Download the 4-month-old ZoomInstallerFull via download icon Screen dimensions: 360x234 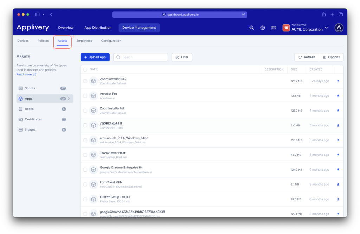click(x=338, y=111)
